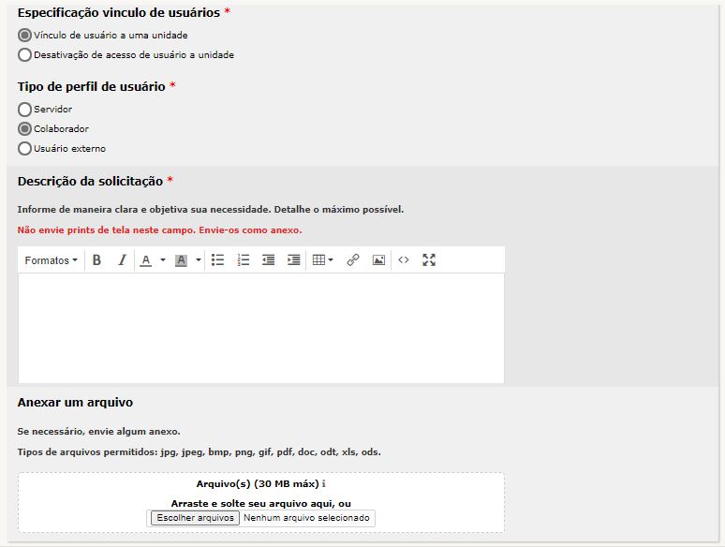This screenshot has height=547, width=725.
Task: Increase indent of the text
Action: click(294, 260)
